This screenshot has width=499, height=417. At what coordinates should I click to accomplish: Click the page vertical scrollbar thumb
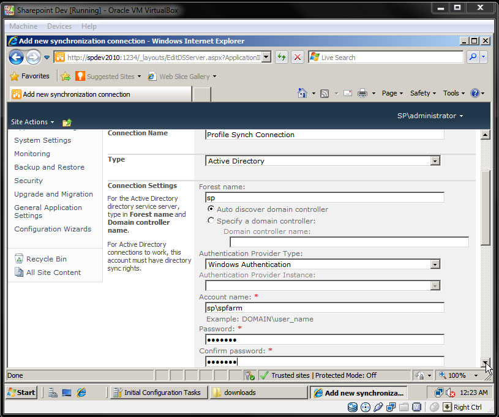[485, 208]
